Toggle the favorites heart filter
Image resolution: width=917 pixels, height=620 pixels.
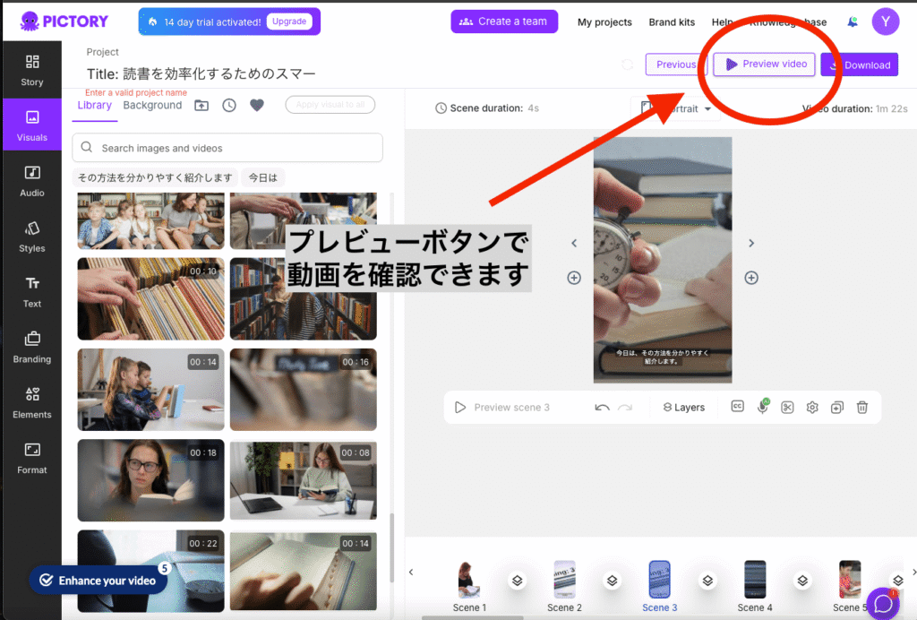257,106
